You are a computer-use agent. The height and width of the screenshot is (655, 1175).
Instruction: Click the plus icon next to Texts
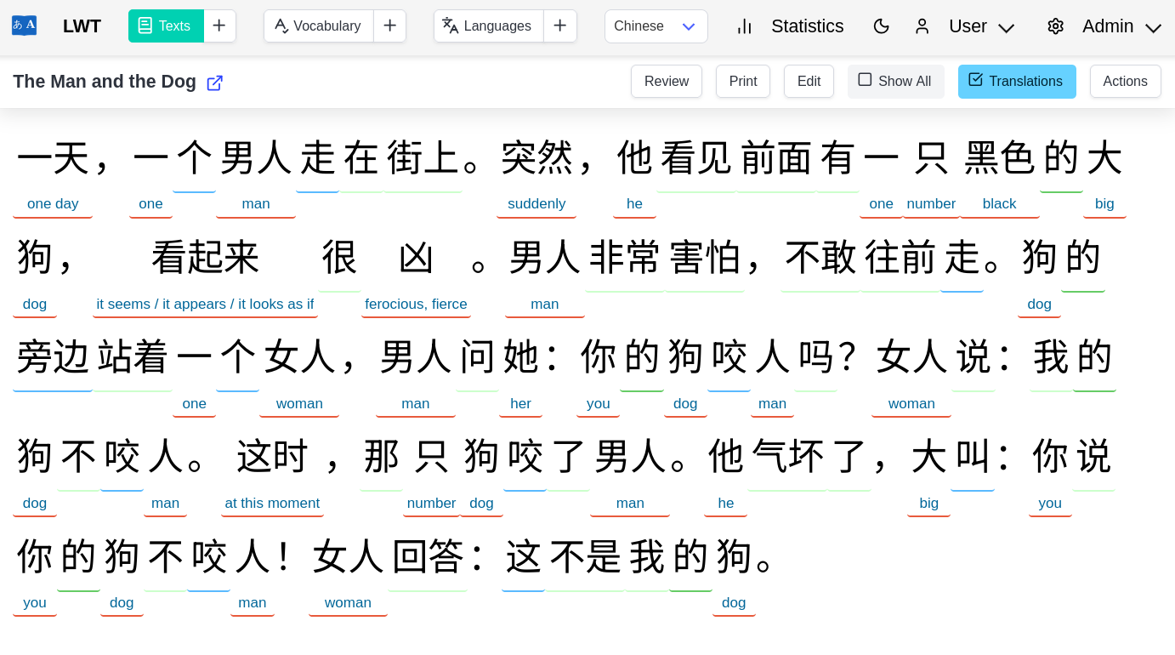[x=219, y=26]
